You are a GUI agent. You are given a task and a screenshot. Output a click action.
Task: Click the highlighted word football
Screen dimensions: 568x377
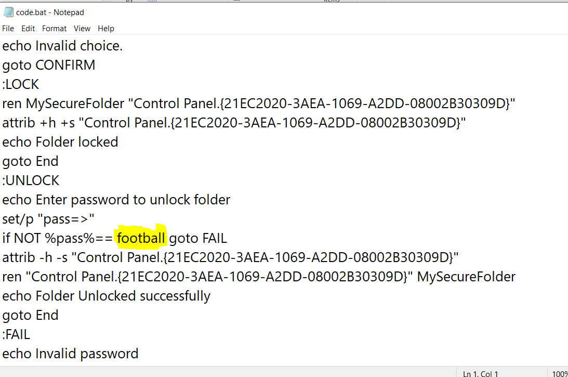[141, 238]
